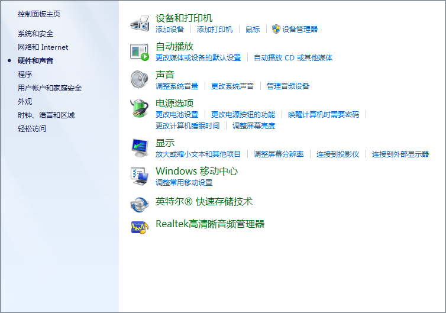Click 更改系统声音 link
Image resolution: width=446 pixels, height=313 pixels.
click(x=232, y=86)
